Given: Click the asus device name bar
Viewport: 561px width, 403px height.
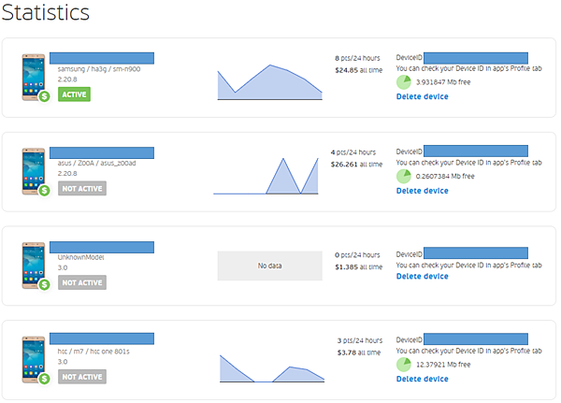Looking at the screenshot, I should pos(102,152).
